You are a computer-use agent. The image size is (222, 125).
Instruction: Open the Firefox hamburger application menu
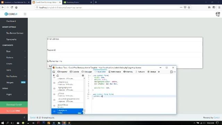tap(219, 7)
